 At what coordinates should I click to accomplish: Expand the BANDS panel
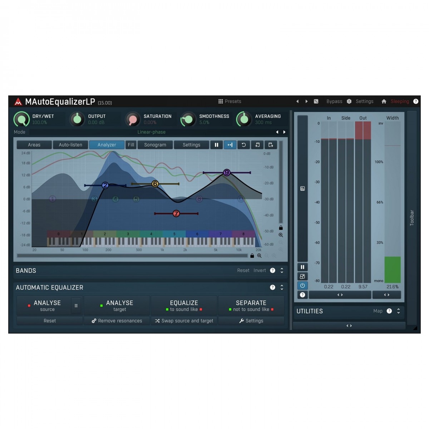pos(282,271)
